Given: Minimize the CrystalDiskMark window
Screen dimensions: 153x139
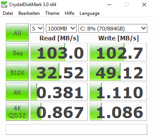Looking at the screenshot, I should [109, 5].
